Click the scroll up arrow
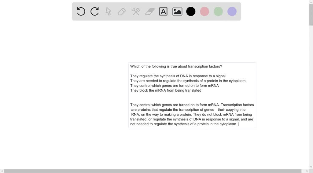This screenshot has height=173, width=313. tap(311, 2)
